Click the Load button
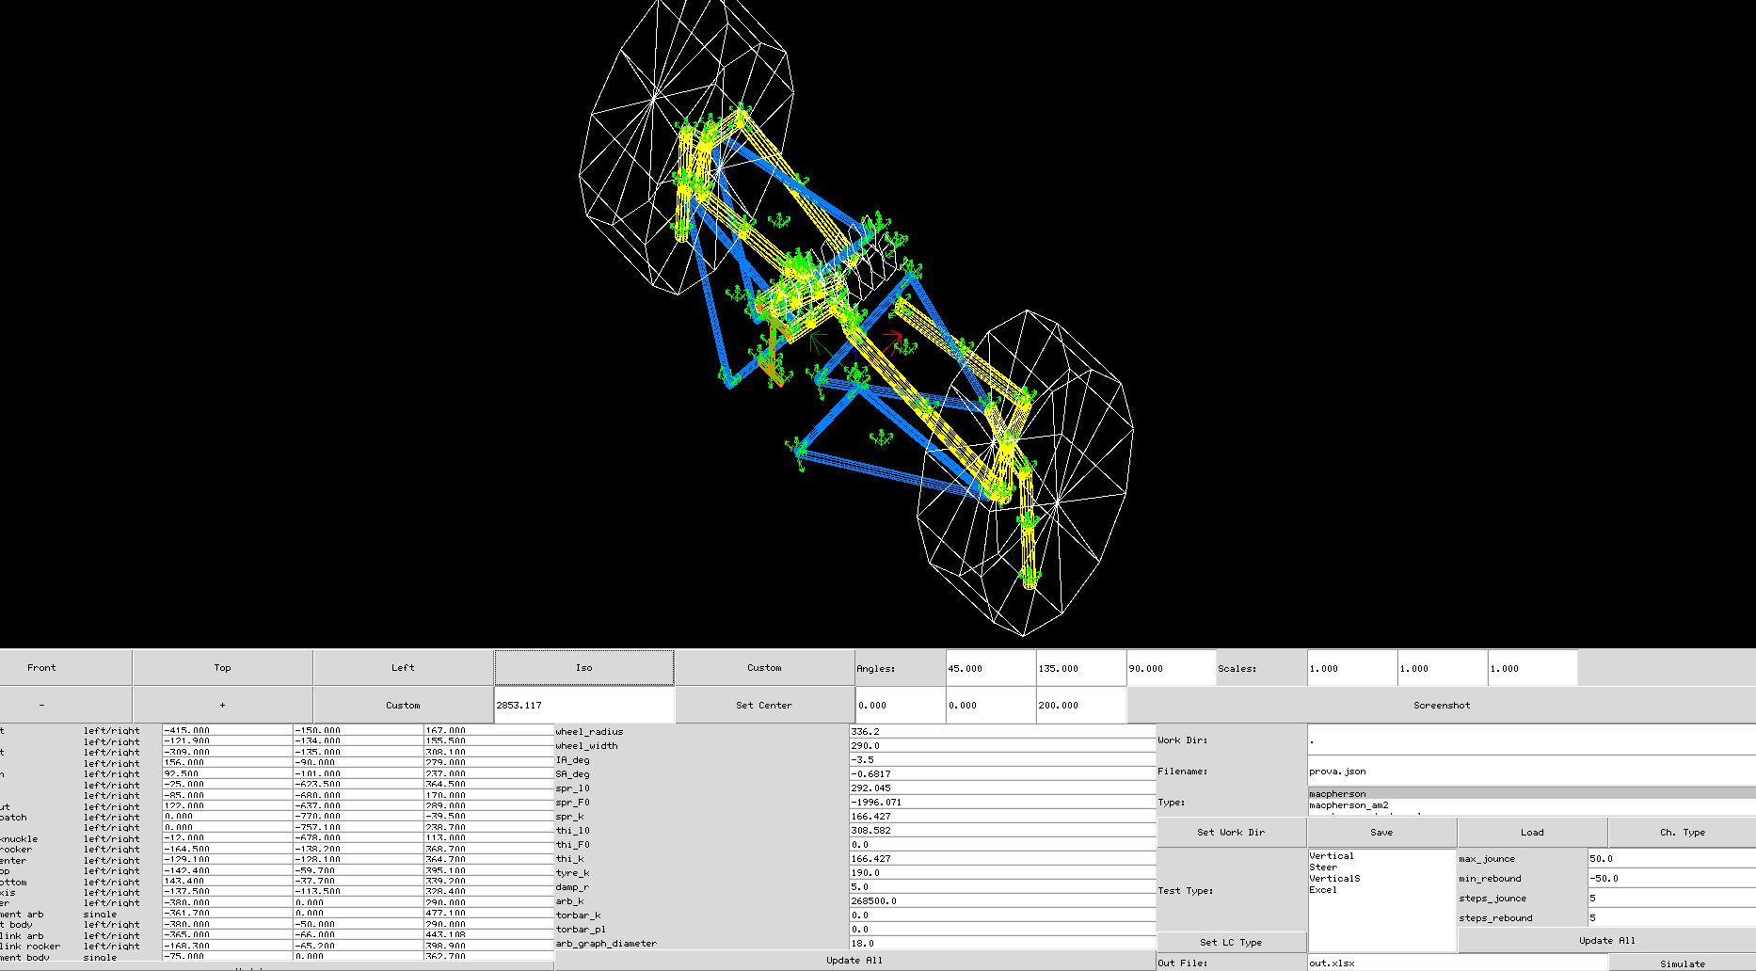The height and width of the screenshot is (971, 1756). pyautogui.click(x=1532, y=833)
